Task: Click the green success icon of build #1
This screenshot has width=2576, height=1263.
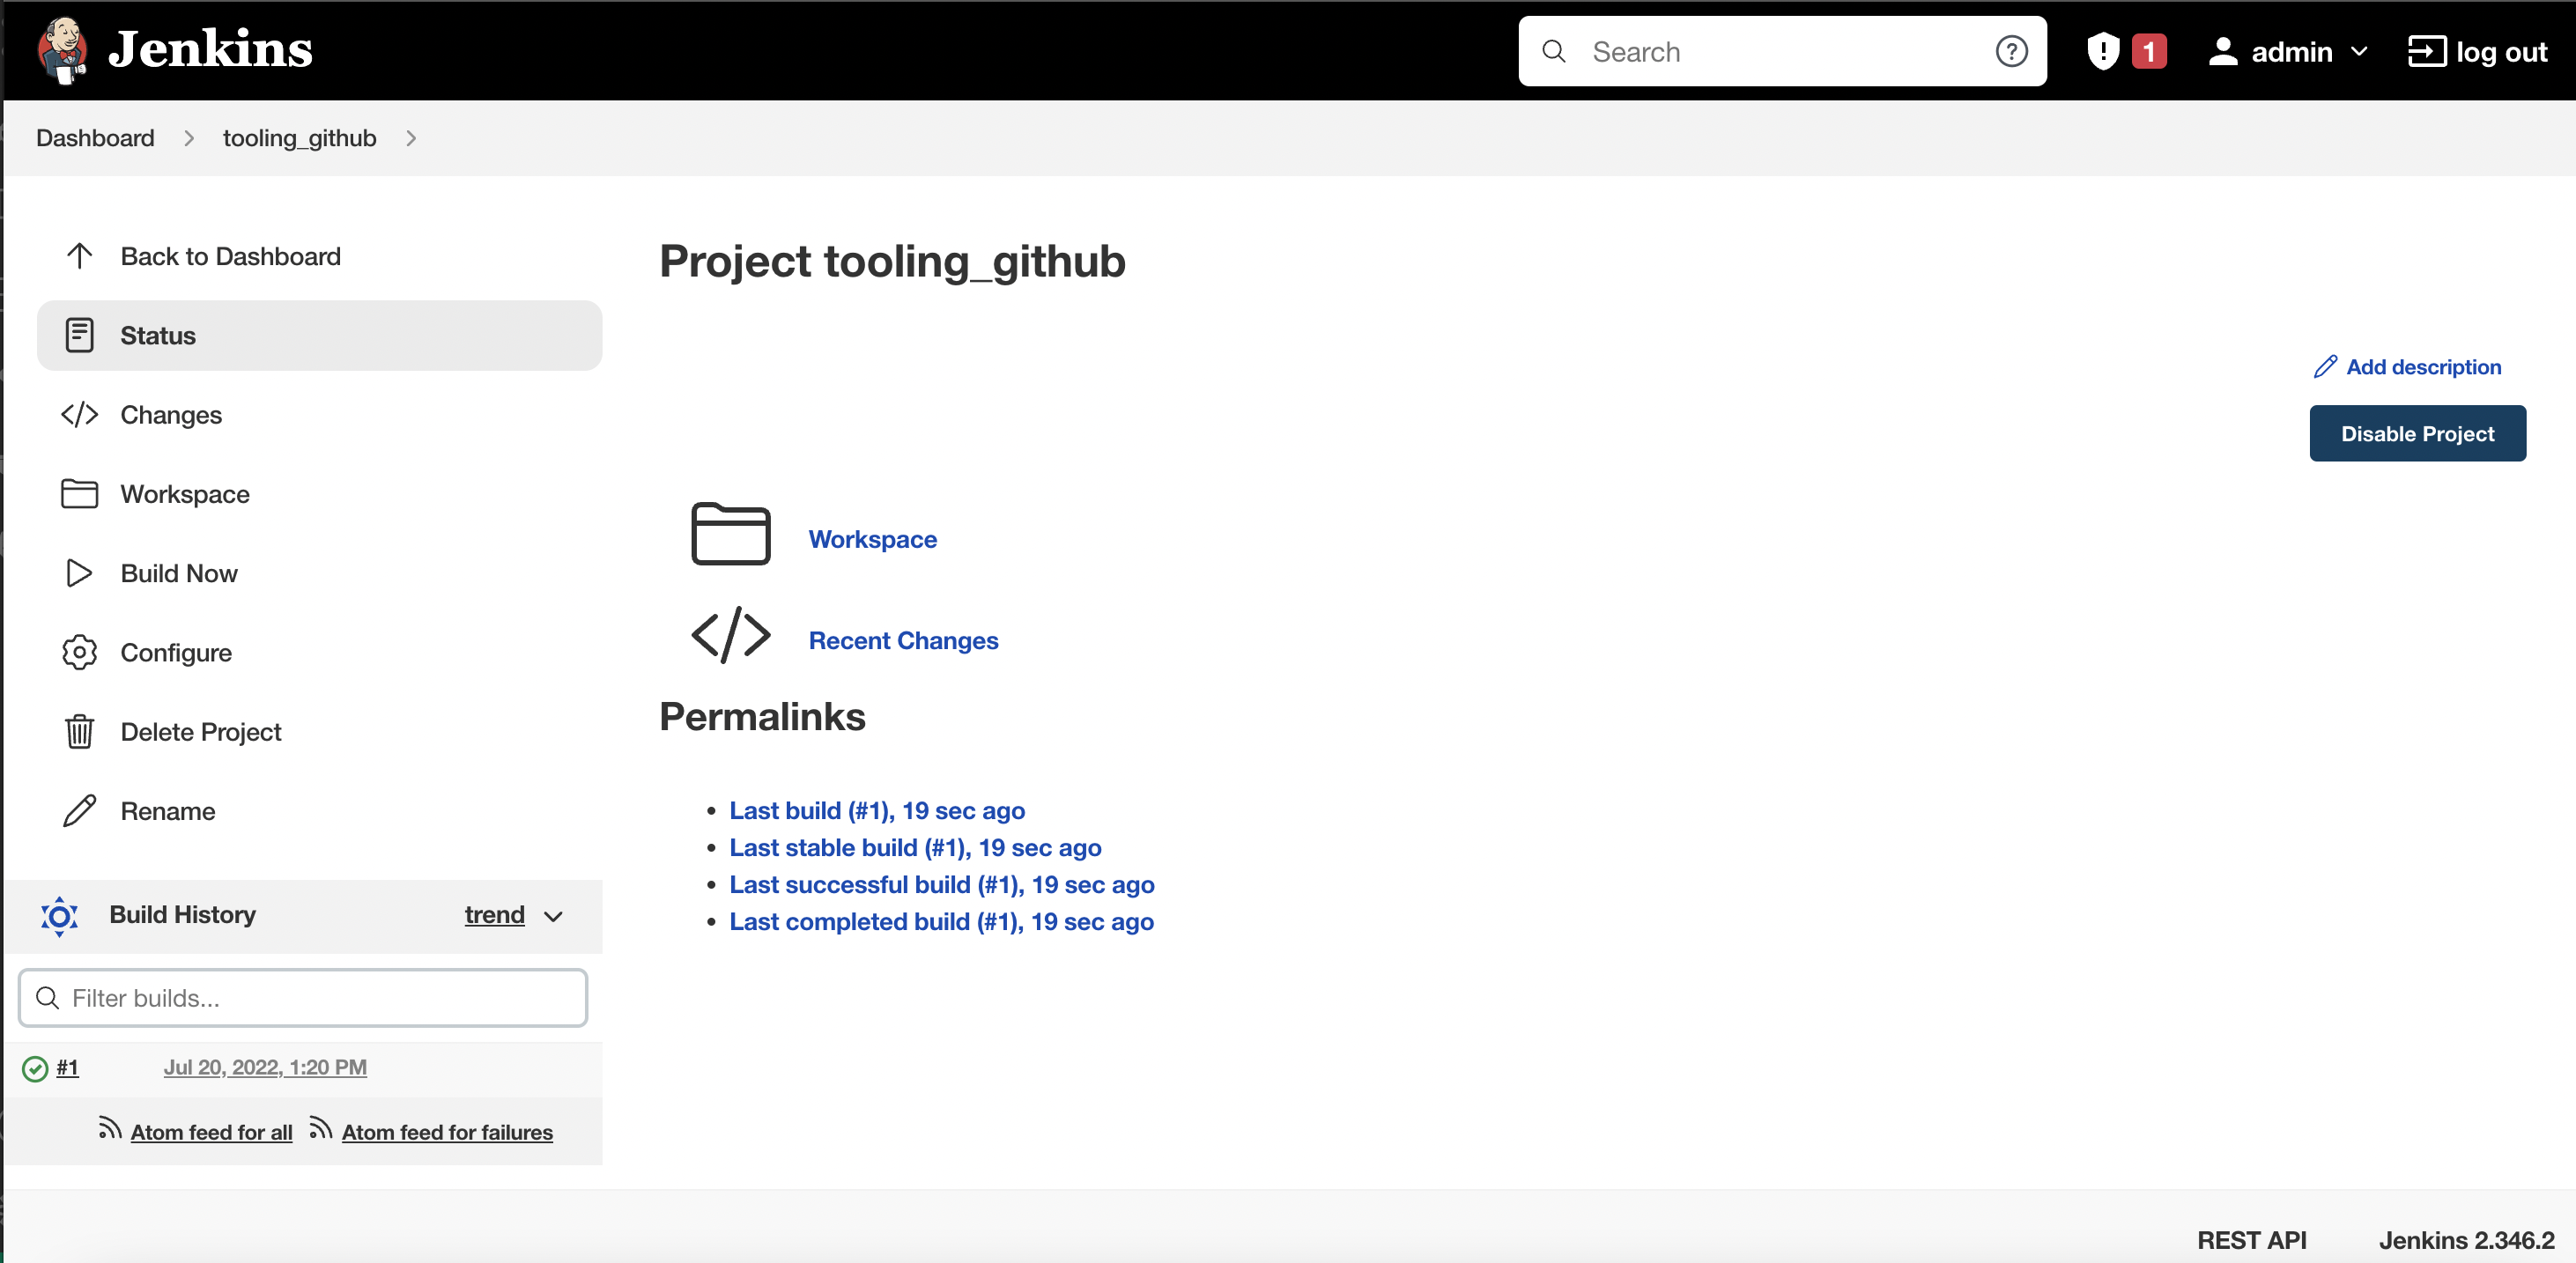Action: pyautogui.click(x=35, y=1068)
